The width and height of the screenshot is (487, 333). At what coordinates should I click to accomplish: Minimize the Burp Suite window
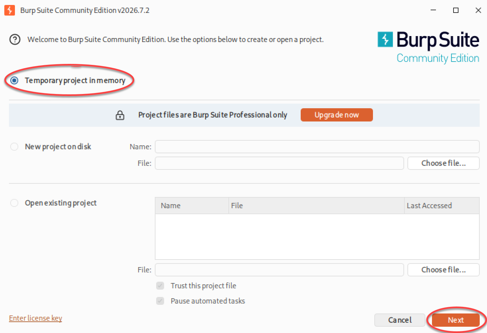pyautogui.click(x=433, y=10)
